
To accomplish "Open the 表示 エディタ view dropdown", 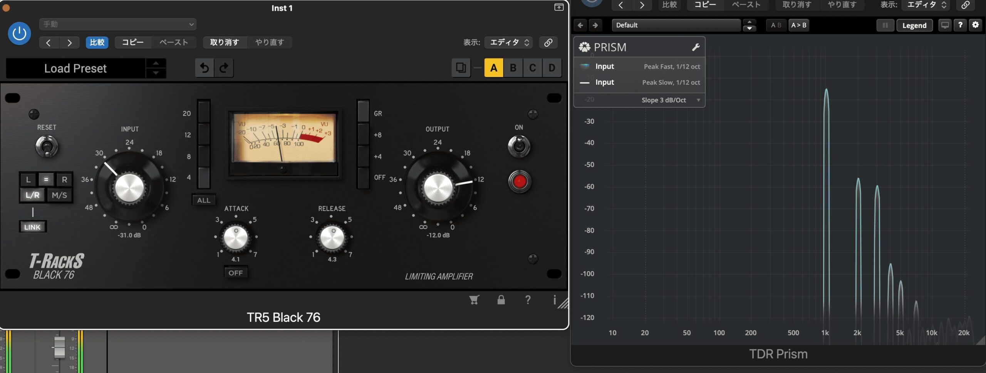I will [509, 42].
